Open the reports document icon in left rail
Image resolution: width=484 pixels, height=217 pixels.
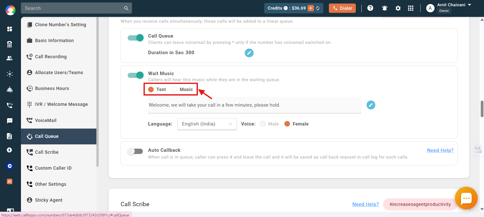pos(10,136)
